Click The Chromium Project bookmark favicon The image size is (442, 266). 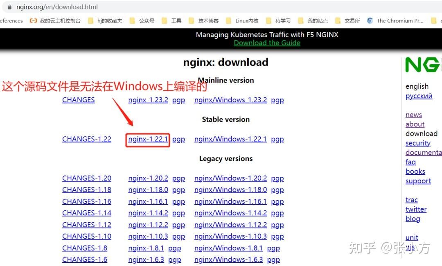[369, 20]
